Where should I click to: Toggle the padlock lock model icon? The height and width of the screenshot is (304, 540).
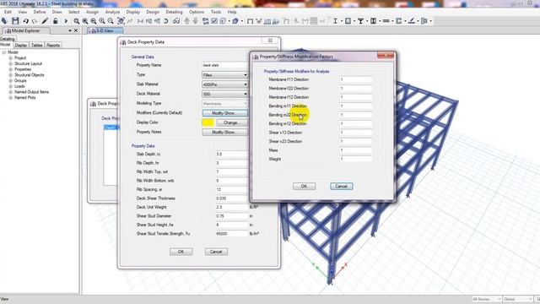(56, 21)
